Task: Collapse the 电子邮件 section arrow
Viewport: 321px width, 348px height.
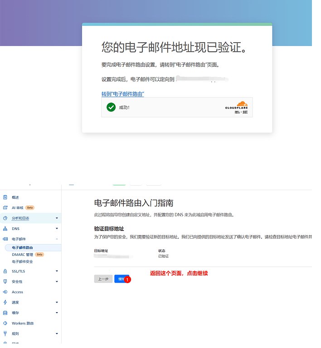Action: 57,239
